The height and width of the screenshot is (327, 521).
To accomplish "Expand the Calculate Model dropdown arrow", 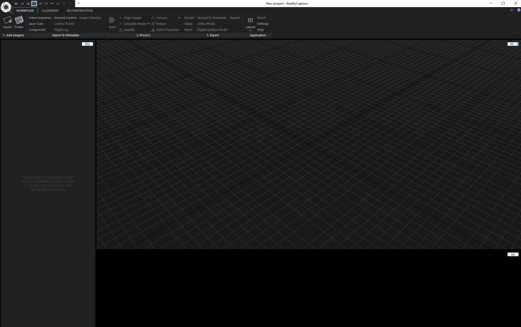I will coord(149,23).
